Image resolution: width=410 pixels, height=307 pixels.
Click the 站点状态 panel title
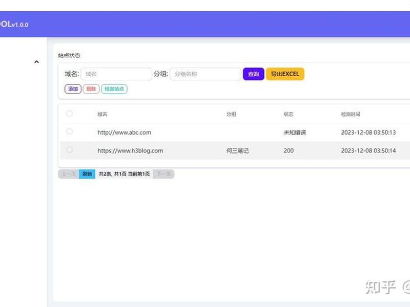[x=69, y=55]
